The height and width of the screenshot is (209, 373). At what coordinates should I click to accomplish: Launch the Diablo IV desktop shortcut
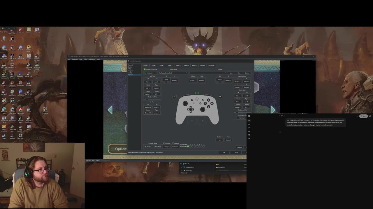4,83
